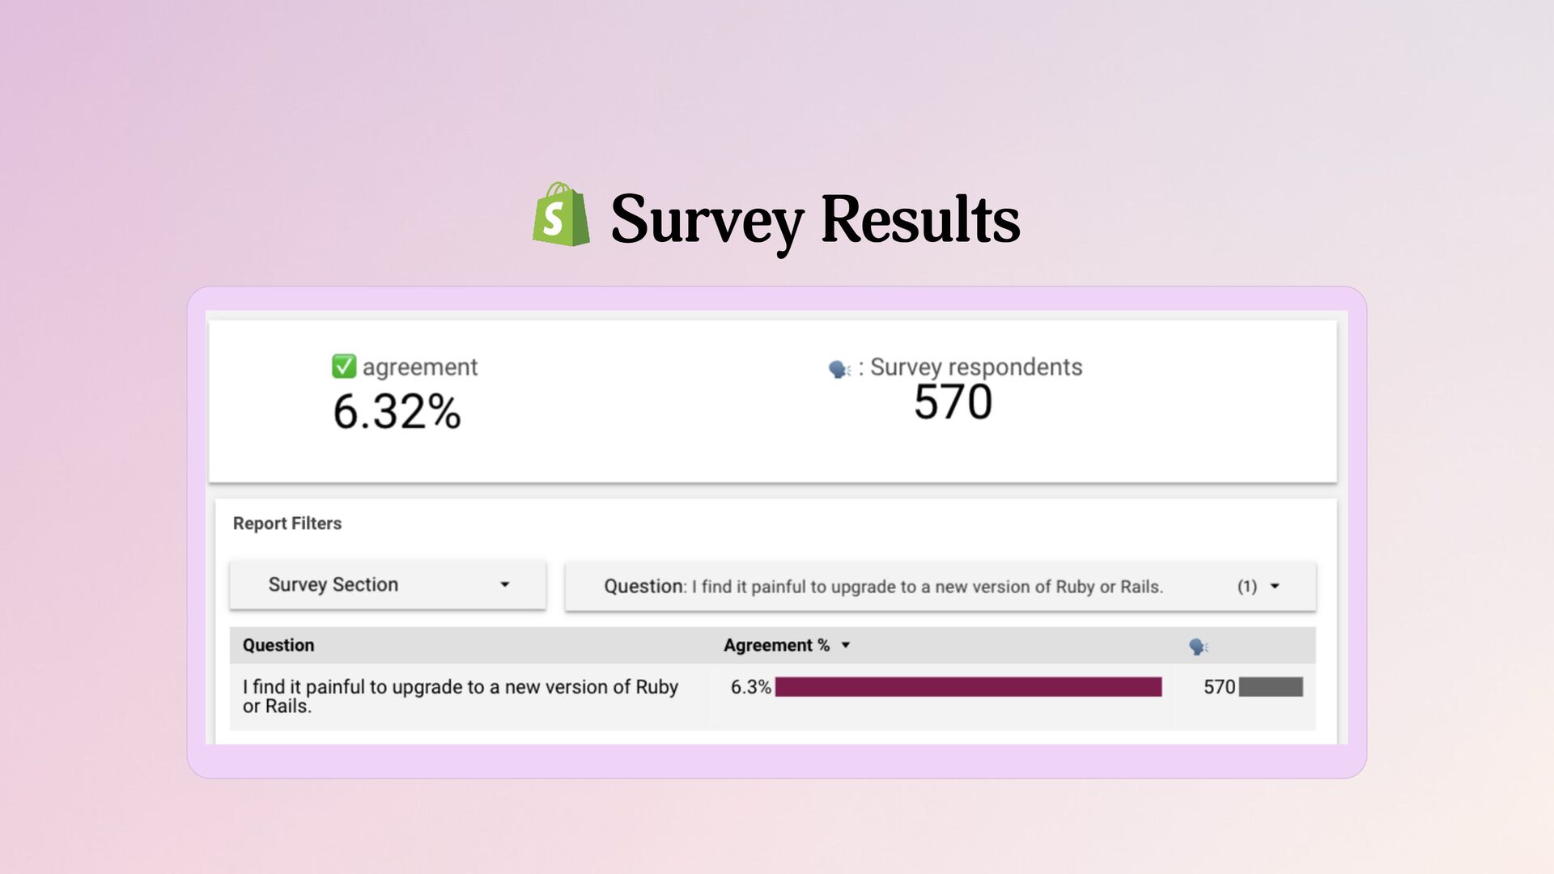
Task: Click the 570 survey respondents scorecard value
Action: [953, 403]
